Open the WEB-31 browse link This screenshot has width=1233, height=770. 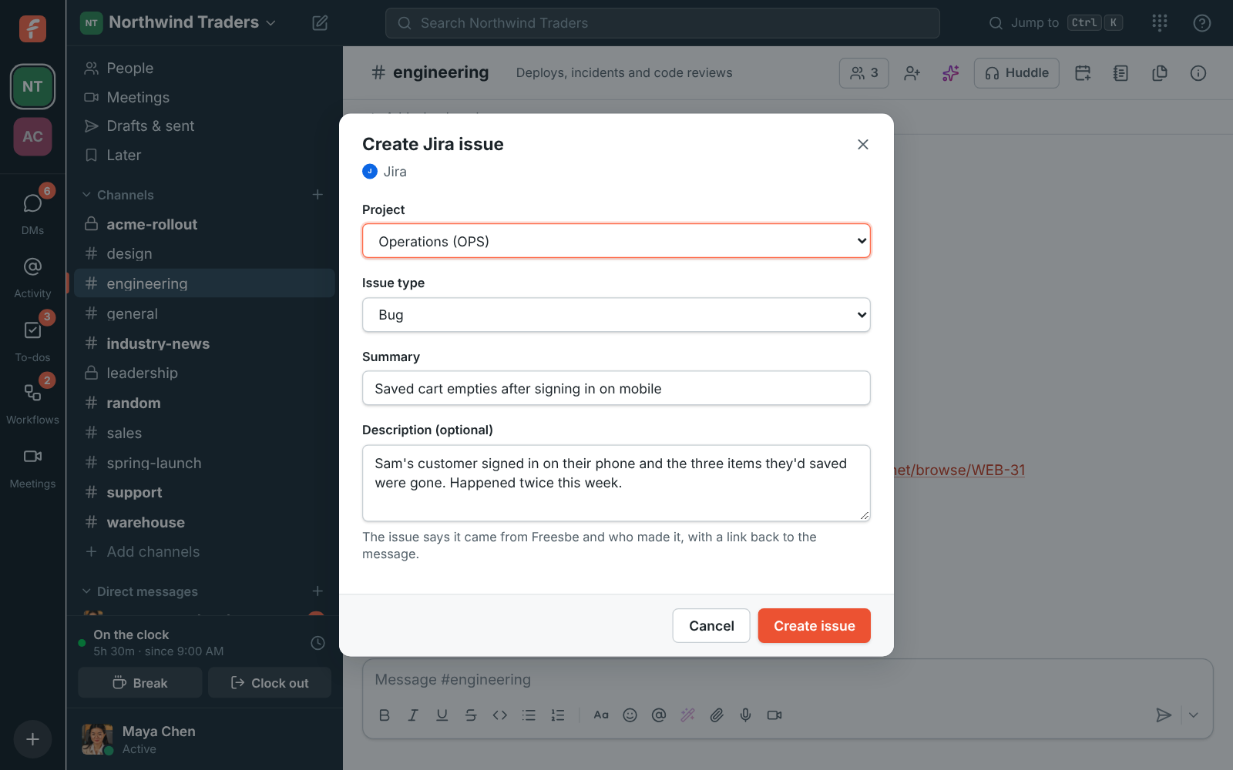coord(959,470)
